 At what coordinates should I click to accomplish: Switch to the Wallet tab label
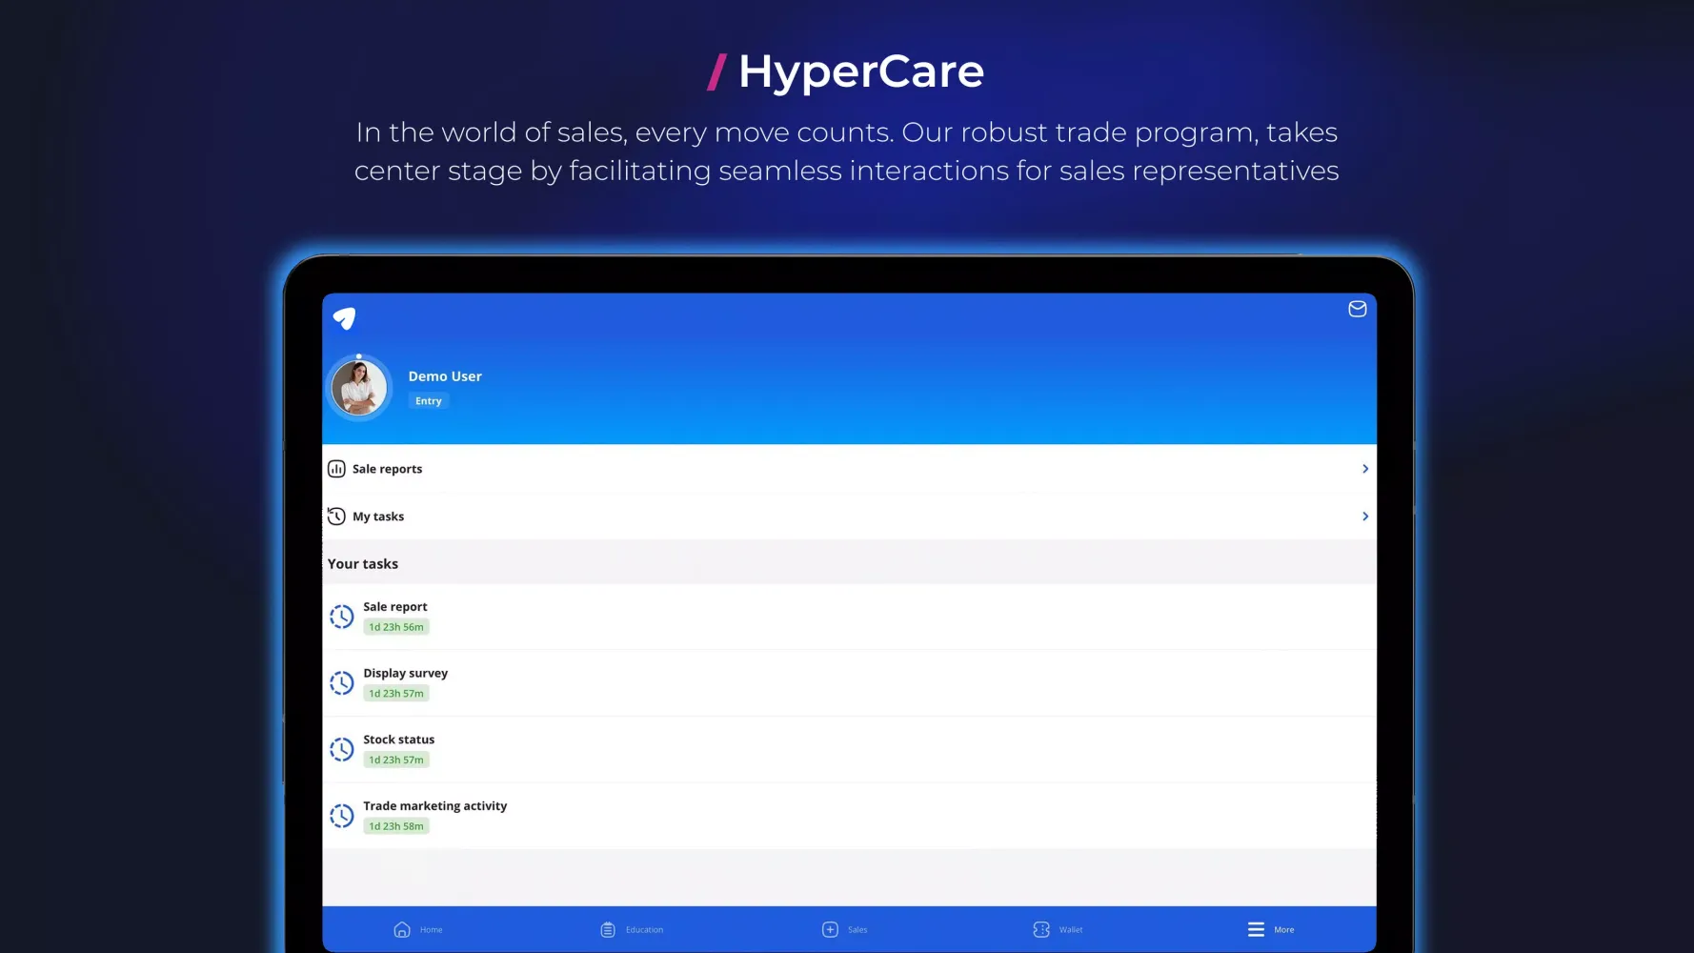click(x=1071, y=930)
